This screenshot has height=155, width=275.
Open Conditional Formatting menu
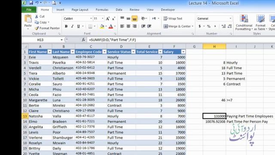244,23
